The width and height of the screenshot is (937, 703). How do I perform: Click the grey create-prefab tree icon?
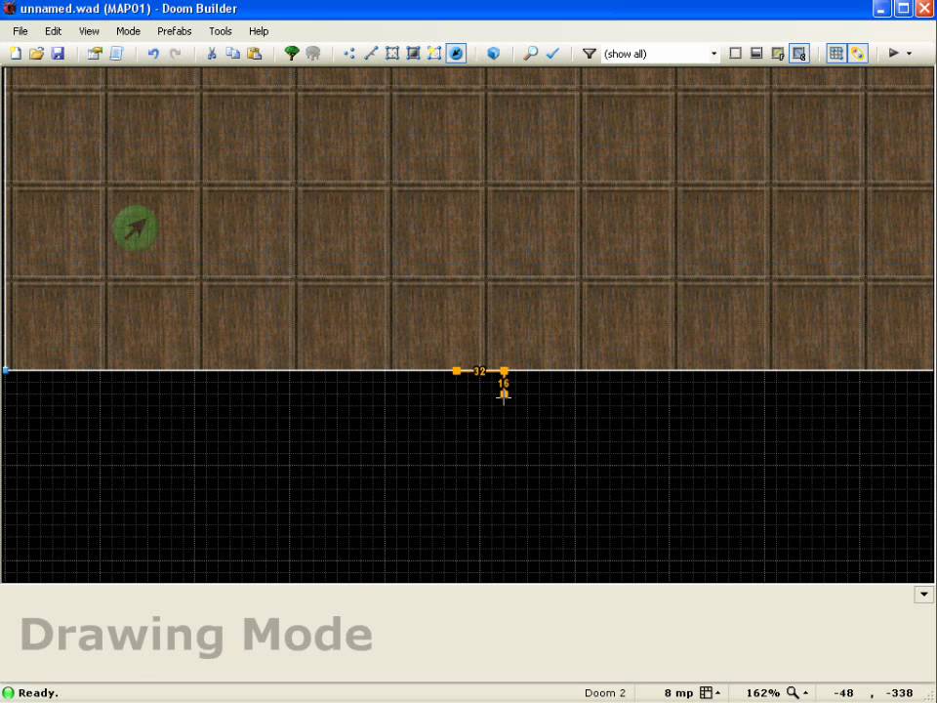pyautogui.click(x=313, y=53)
